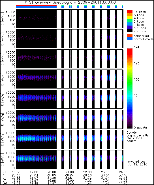Click L value 31.07
154x185 pixels.
(34, 178)
